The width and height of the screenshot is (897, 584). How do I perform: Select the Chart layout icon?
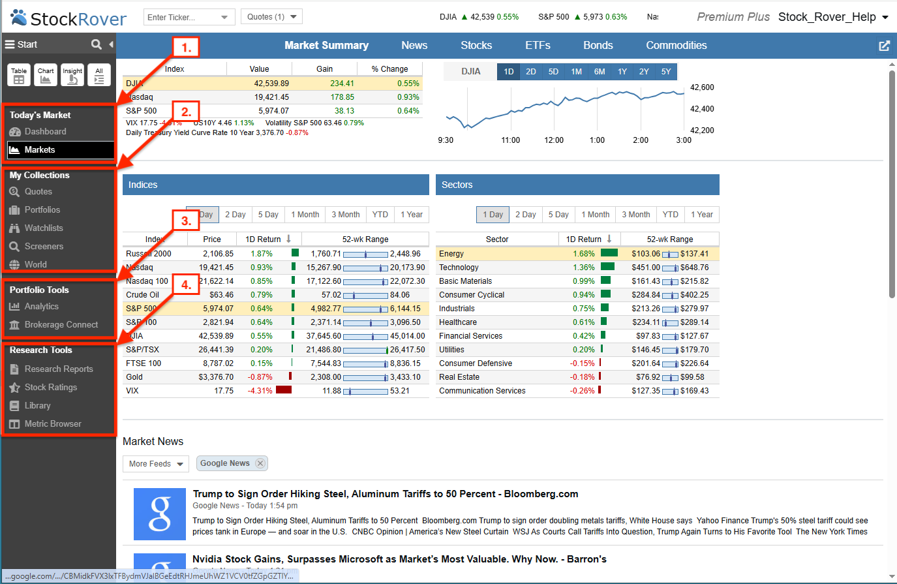46,75
